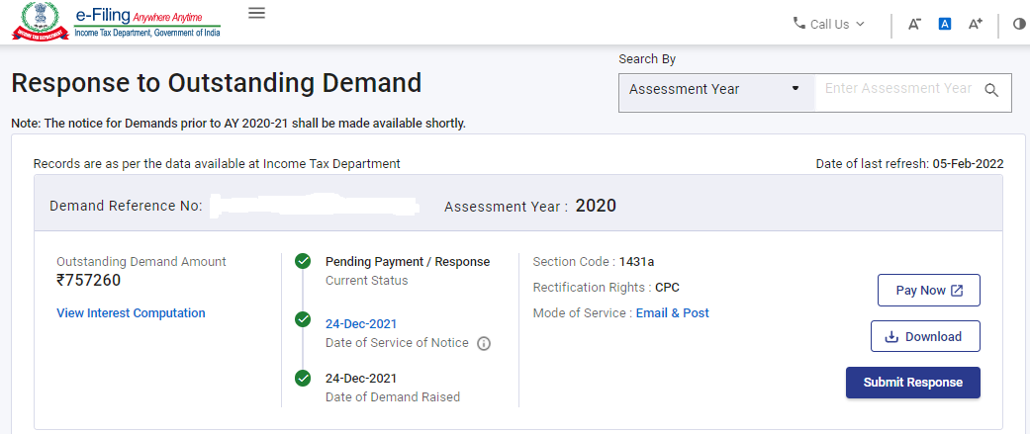Click info icon beside Date of Service of Notice
This screenshot has width=1030, height=434.
click(x=484, y=343)
